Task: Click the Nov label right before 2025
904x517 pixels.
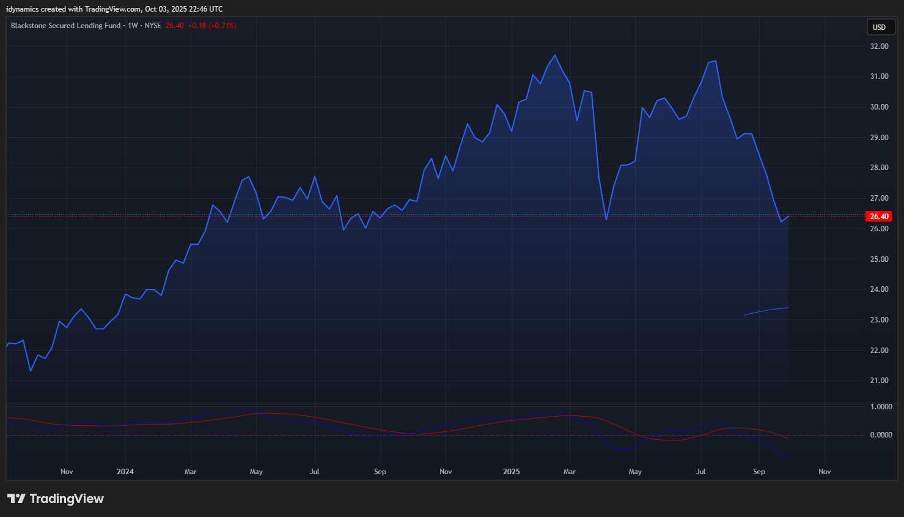Action: pos(446,472)
